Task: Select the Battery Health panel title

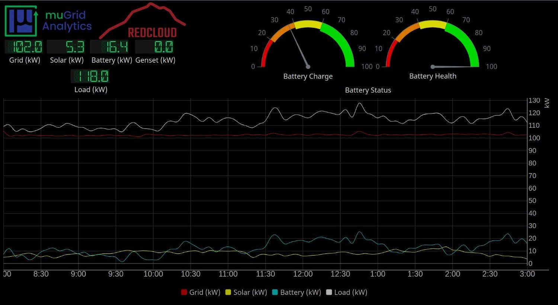Action: point(433,76)
